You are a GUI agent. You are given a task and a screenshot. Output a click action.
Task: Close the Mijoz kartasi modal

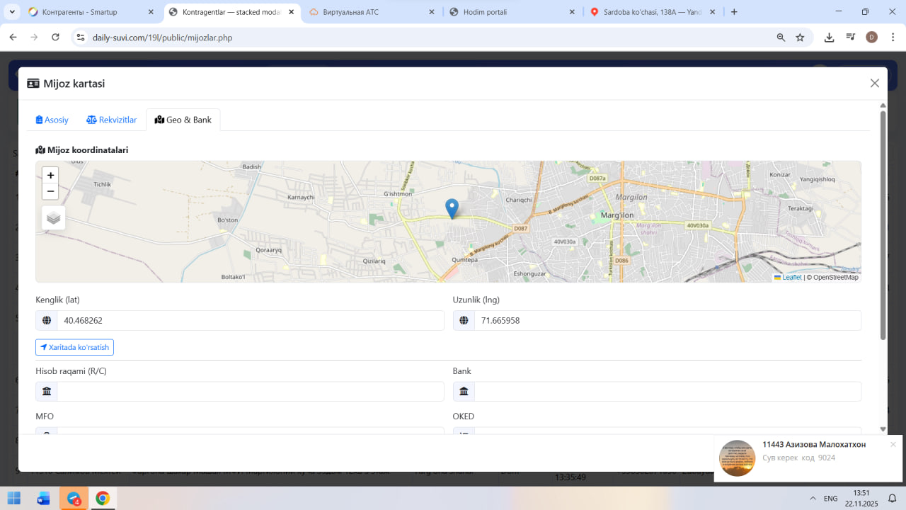(874, 84)
